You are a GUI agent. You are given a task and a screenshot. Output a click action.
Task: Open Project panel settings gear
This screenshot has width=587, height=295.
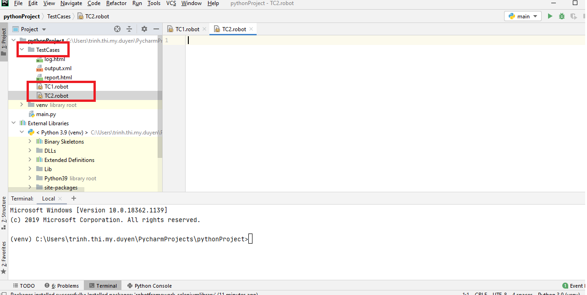click(x=144, y=29)
